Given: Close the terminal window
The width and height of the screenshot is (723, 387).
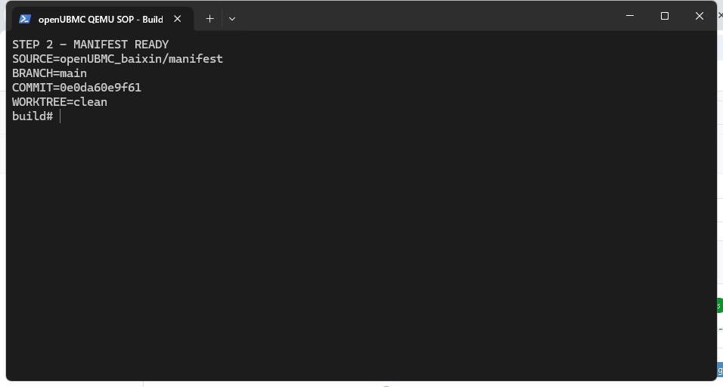Looking at the screenshot, I should pos(699,16).
